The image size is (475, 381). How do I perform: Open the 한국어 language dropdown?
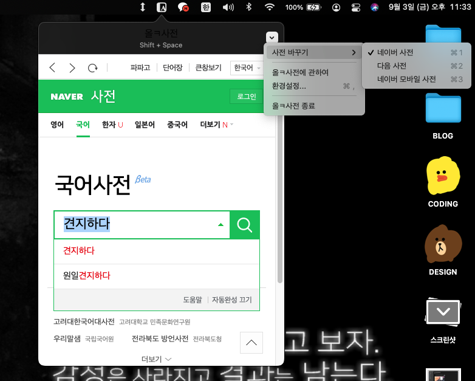point(247,67)
